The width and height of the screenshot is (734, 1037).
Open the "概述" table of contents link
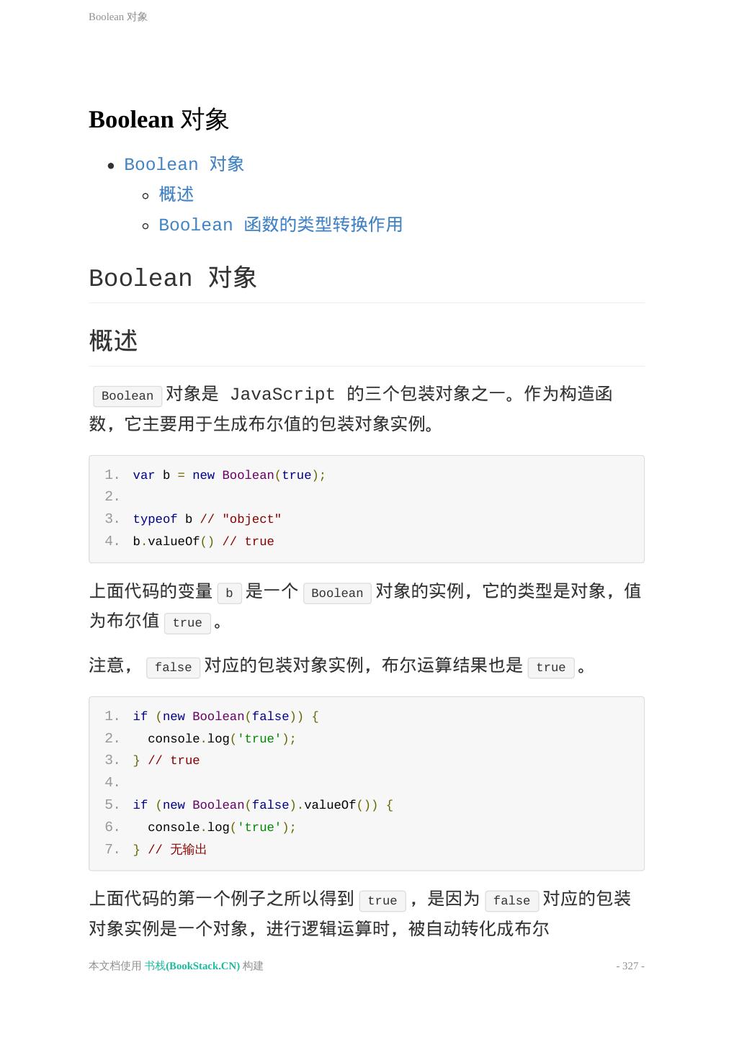(x=176, y=194)
